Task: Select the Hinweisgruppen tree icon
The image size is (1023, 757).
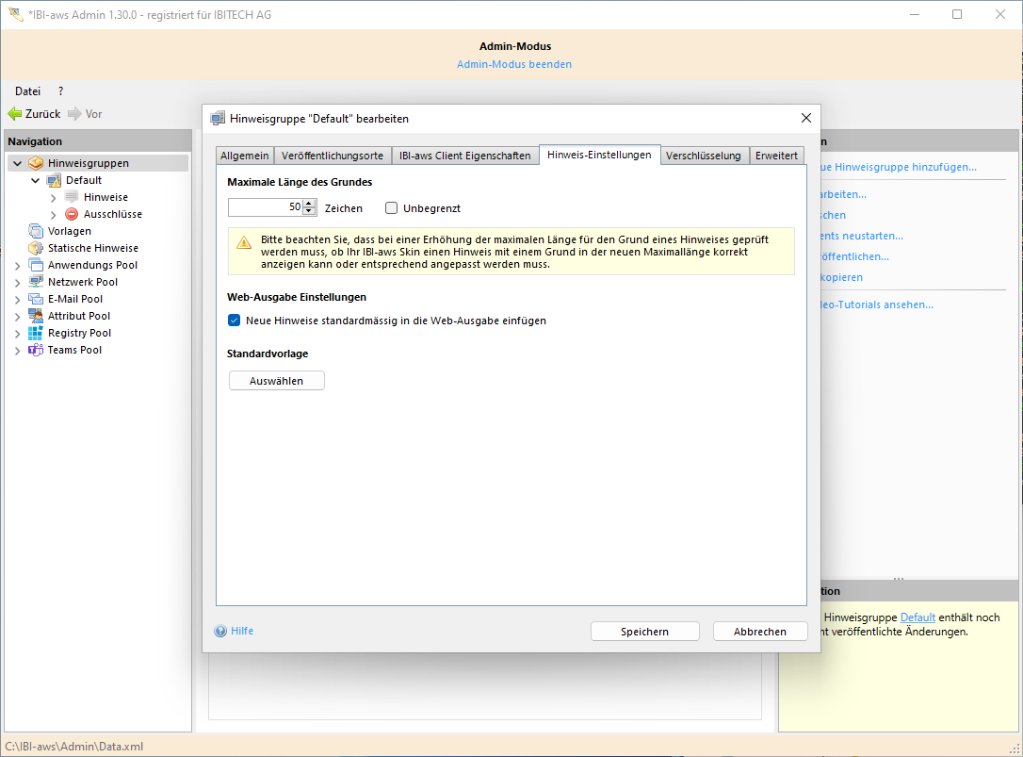Action: pyautogui.click(x=36, y=162)
